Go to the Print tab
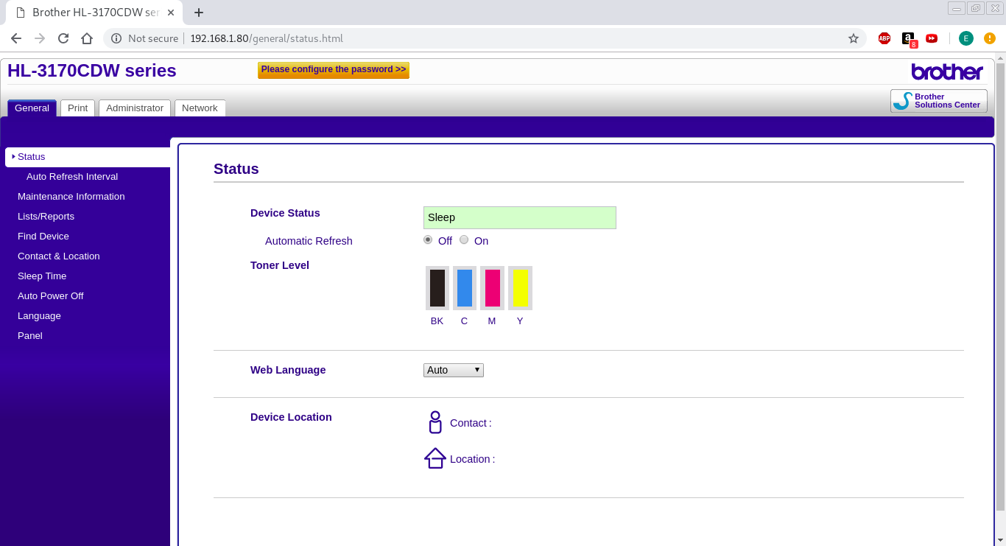The image size is (1006, 546). 77,108
